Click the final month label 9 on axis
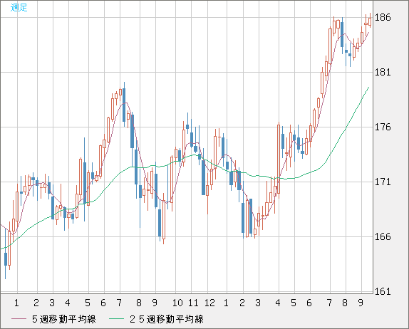Viewport: 409px width, 329px height. 361,303
